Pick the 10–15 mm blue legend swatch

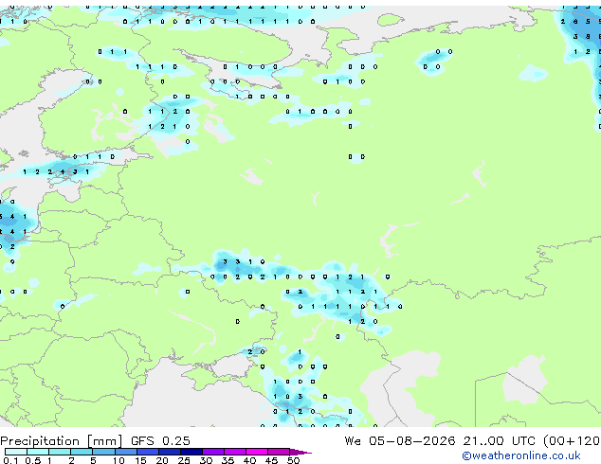point(125,452)
